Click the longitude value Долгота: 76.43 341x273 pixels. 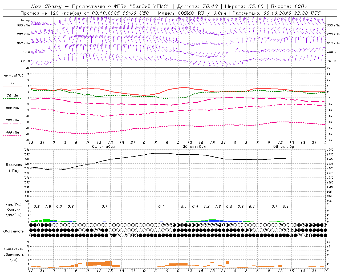[x=197, y=6]
